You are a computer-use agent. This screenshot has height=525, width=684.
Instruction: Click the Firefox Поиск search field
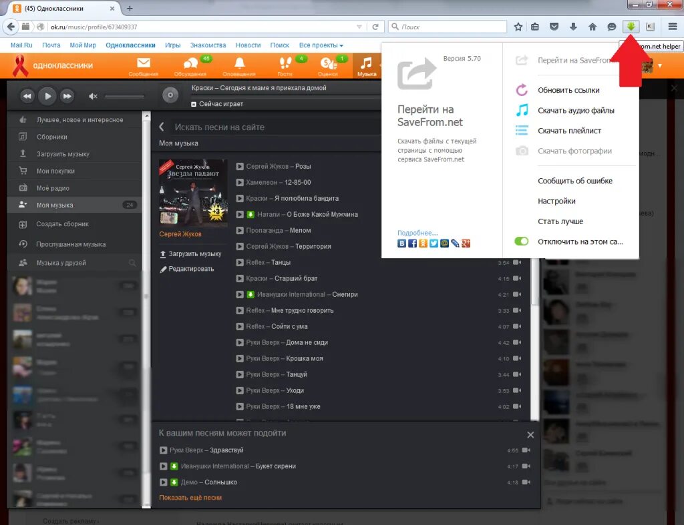448,27
